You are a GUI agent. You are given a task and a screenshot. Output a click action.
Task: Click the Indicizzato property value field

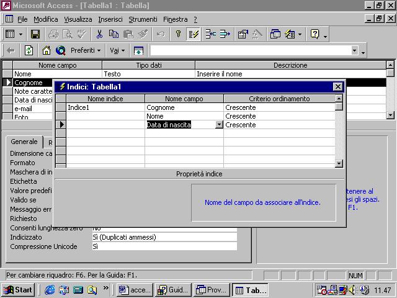point(164,237)
